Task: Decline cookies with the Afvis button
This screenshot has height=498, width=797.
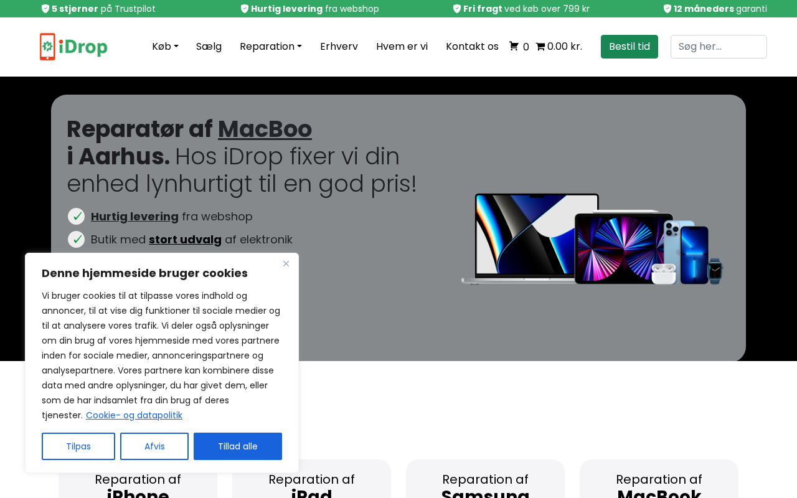Action: tap(154, 446)
